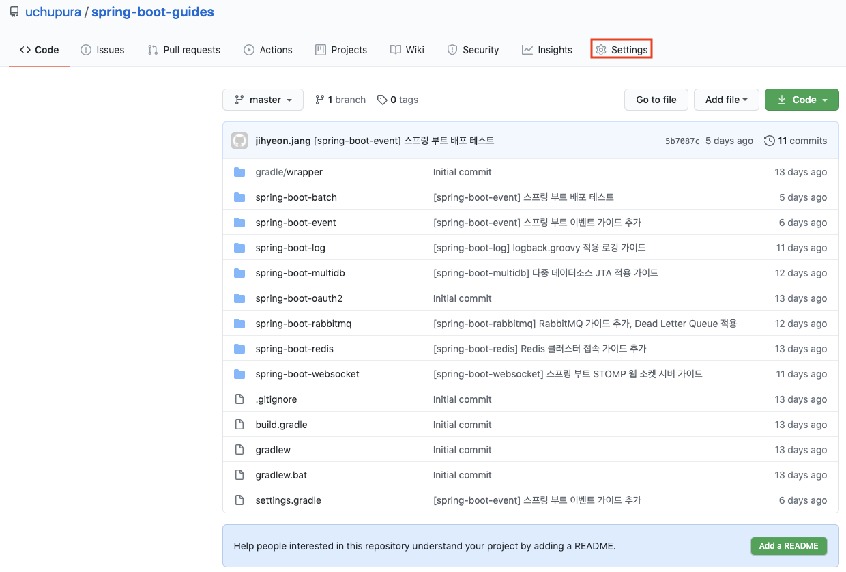
Task: Open the RabbitMQ Dead Letter Queue commit message
Action: pos(585,324)
